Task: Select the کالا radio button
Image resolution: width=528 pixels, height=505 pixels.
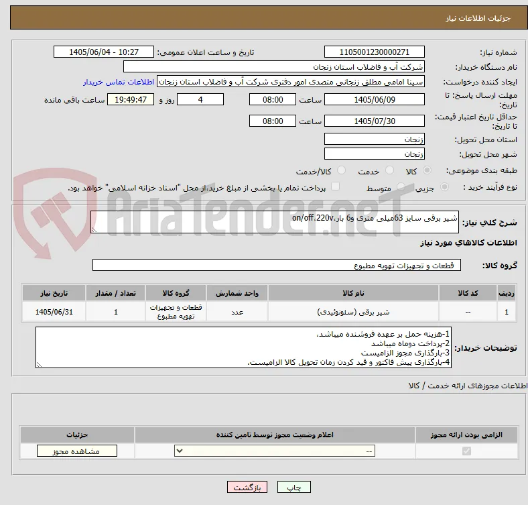Action: coord(427,170)
